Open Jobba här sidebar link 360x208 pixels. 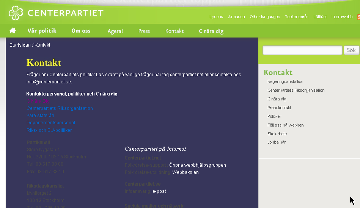point(277,142)
